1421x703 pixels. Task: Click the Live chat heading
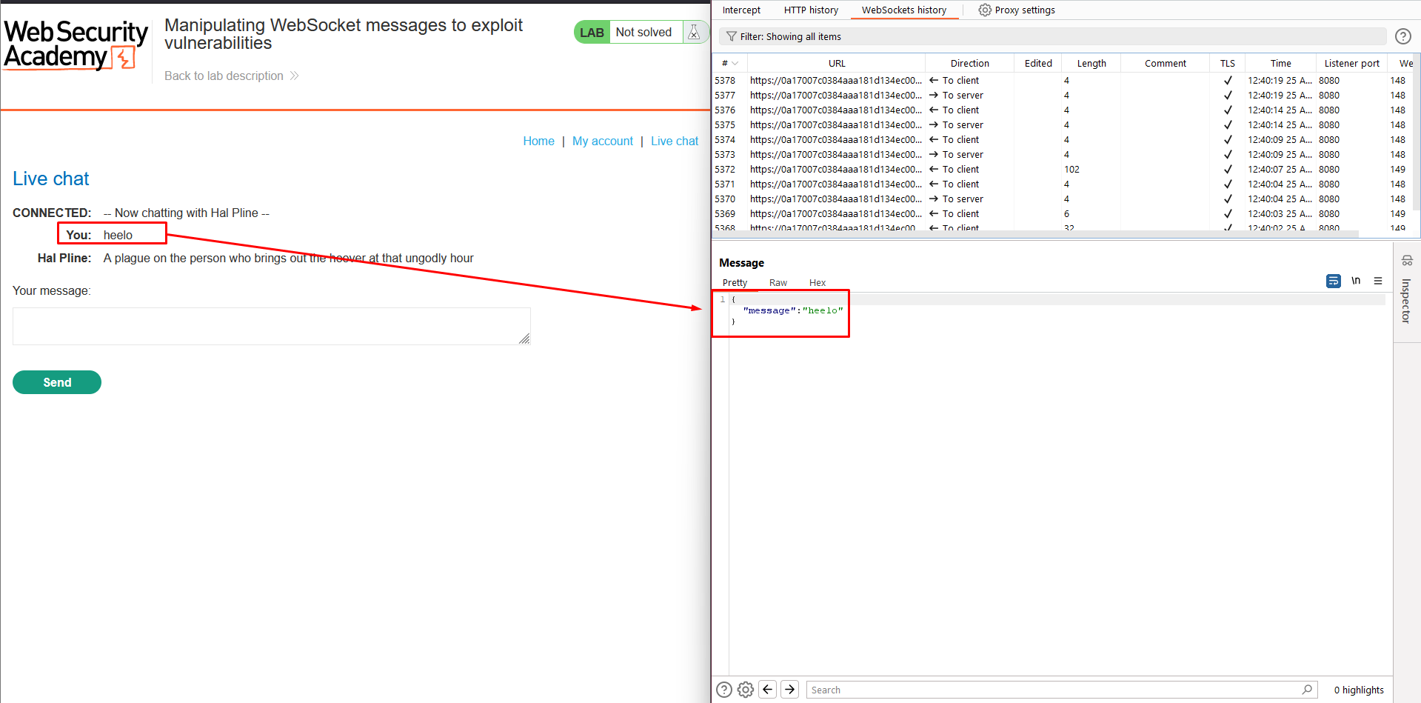click(x=50, y=179)
